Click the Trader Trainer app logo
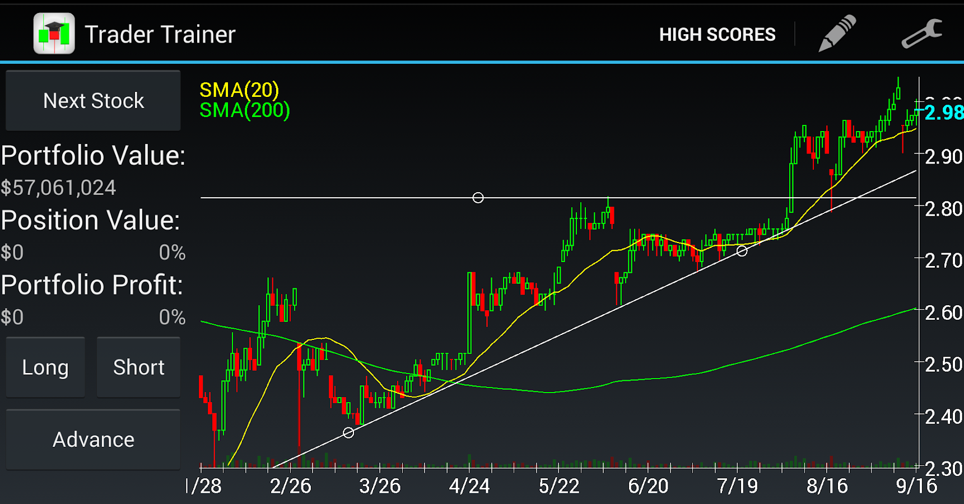The height and width of the screenshot is (504, 964). [x=53, y=32]
